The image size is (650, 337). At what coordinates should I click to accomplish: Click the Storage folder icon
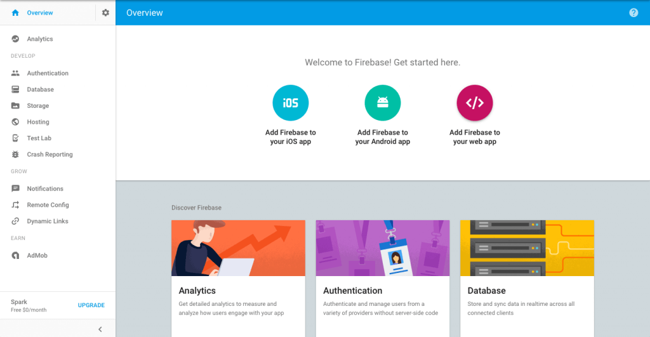pos(15,106)
